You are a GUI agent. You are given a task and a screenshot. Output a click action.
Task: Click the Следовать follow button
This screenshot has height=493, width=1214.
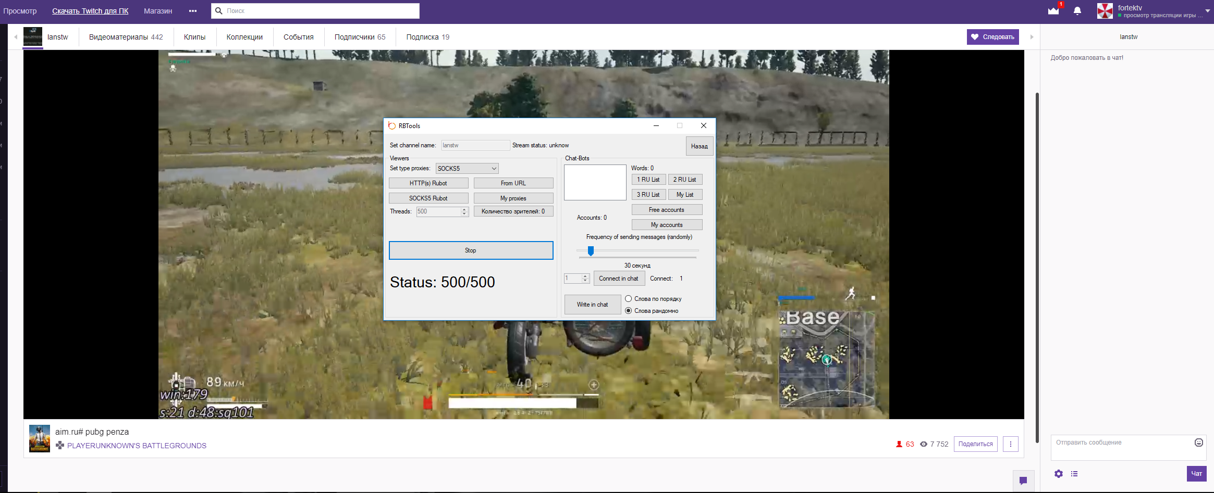click(x=992, y=37)
